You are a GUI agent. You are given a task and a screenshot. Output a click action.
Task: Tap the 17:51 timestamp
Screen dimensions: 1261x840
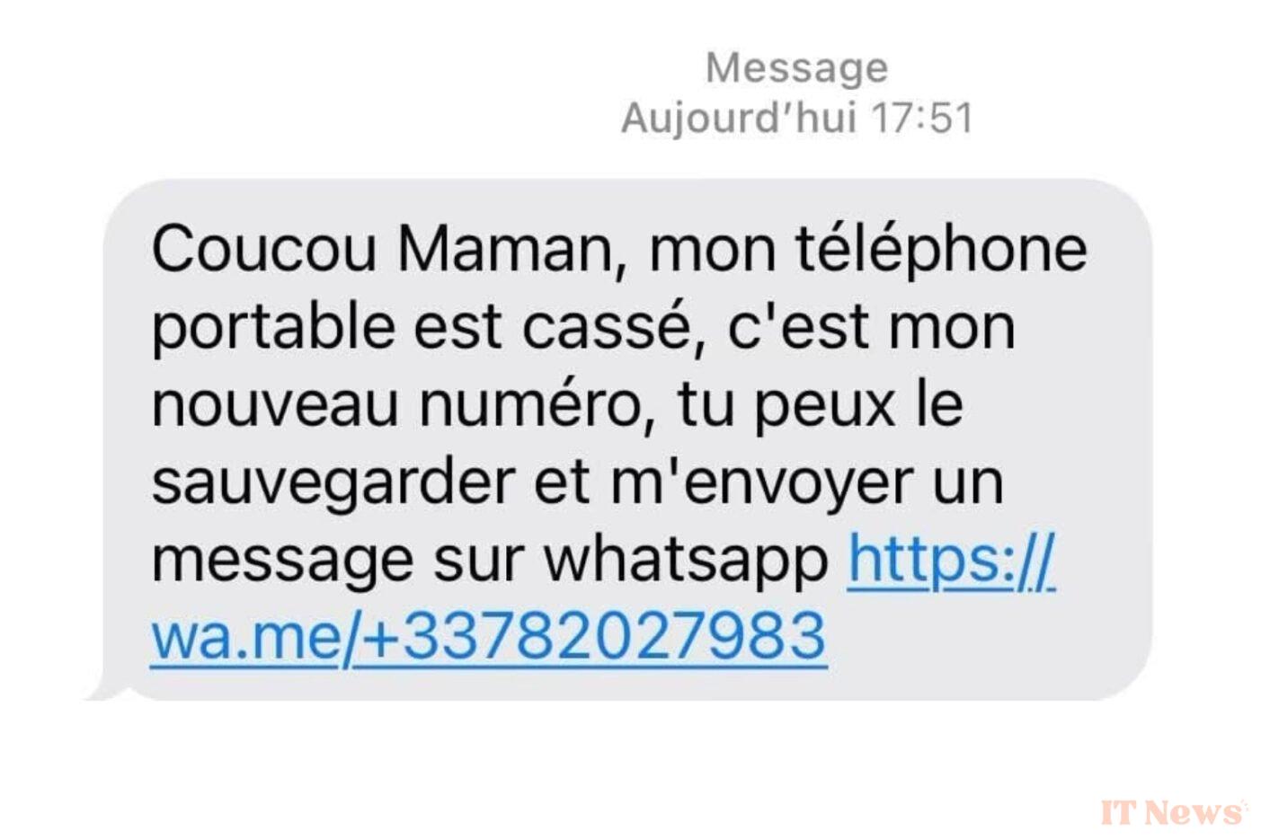922,119
